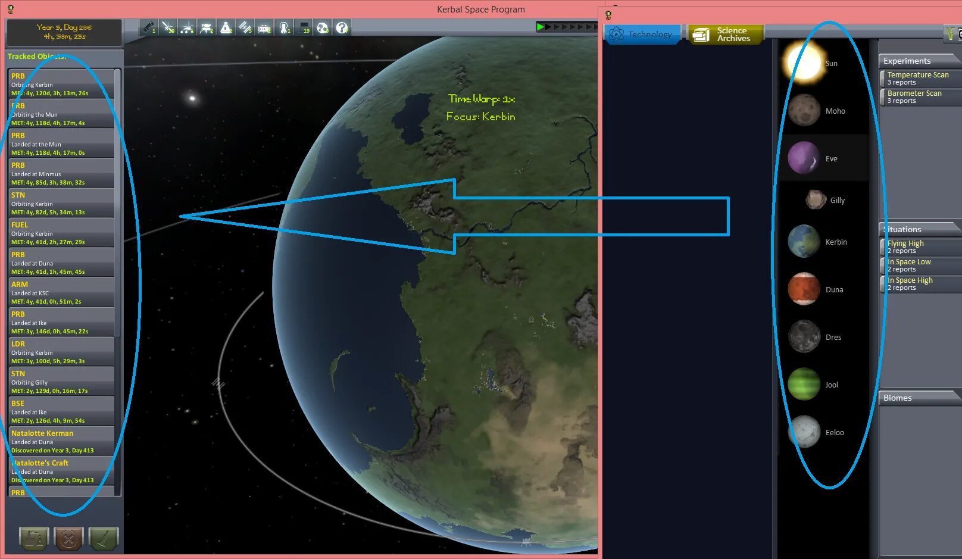Click the Biomes panel header
Image resolution: width=962 pixels, height=559 pixels.
920,398
